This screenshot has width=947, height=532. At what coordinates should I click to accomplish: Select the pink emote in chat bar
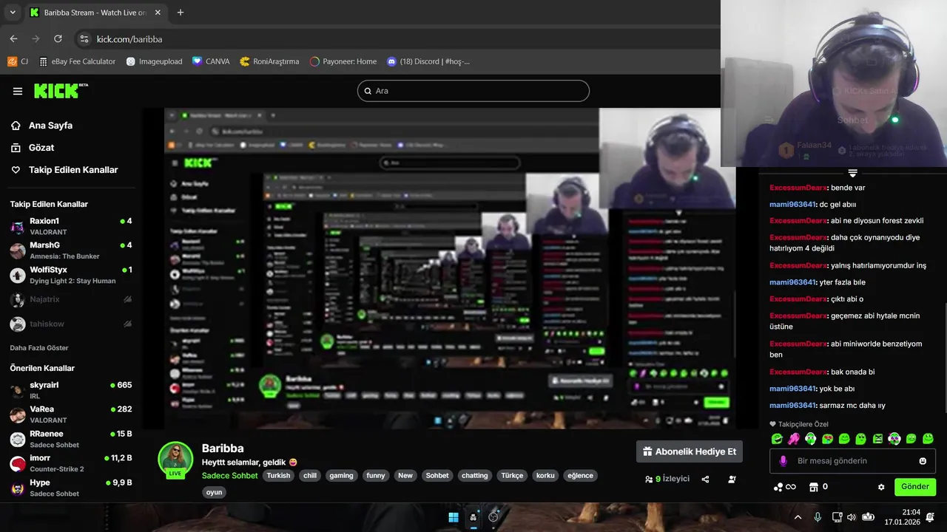click(x=794, y=439)
